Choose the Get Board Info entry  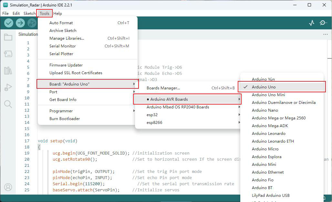88,100
